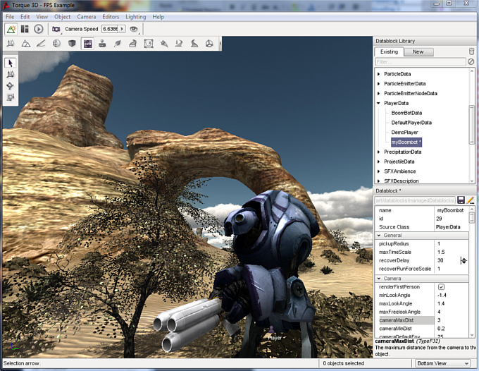Open the Bottom View dropdown
The width and height of the screenshot is (479, 371).
pos(442,363)
